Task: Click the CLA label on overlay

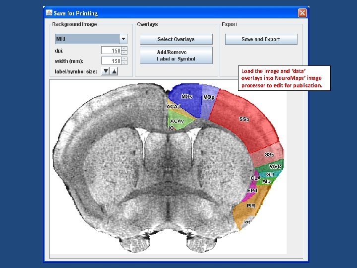Action: pos(255,178)
